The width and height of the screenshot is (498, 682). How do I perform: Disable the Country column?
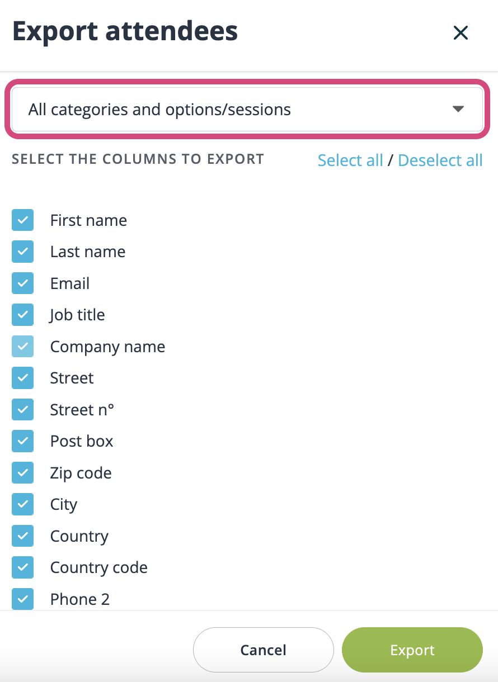click(x=22, y=536)
